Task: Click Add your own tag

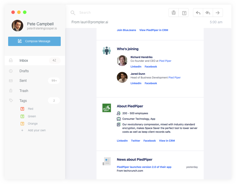Action: pyautogui.click(x=37, y=130)
